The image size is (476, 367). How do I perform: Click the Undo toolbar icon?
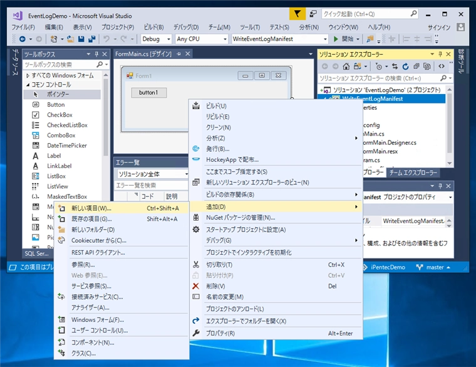(106, 39)
